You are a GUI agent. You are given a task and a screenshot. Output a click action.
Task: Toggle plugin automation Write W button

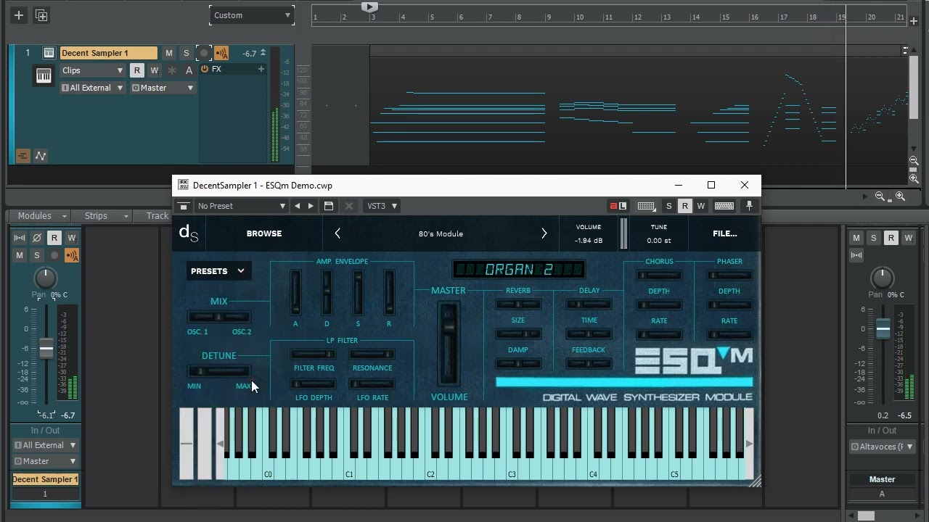(x=700, y=206)
